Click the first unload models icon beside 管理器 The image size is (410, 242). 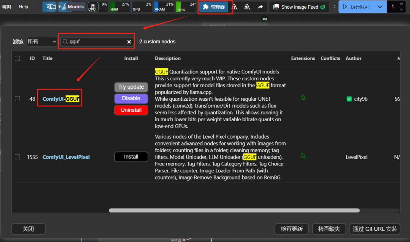tap(235, 7)
